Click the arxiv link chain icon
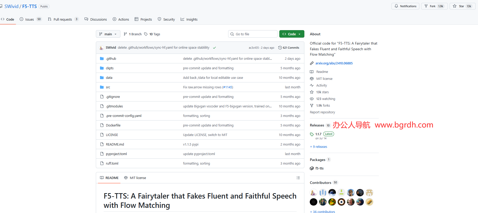Viewport: 478px width, 213px height. tap(312, 63)
